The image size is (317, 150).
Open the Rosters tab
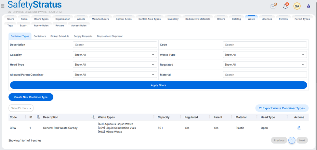[x=60, y=25]
